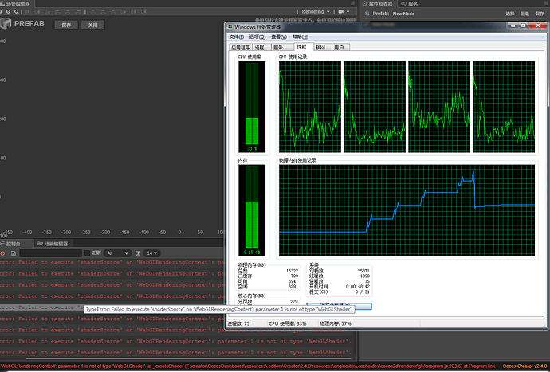
Task: Switch to 进程 tab in Task Manager
Action: pyautogui.click(x=261, y=47)
